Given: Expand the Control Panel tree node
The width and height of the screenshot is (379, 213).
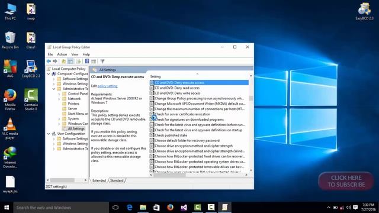Looking at the screenshot, I should tap(59, 93).
